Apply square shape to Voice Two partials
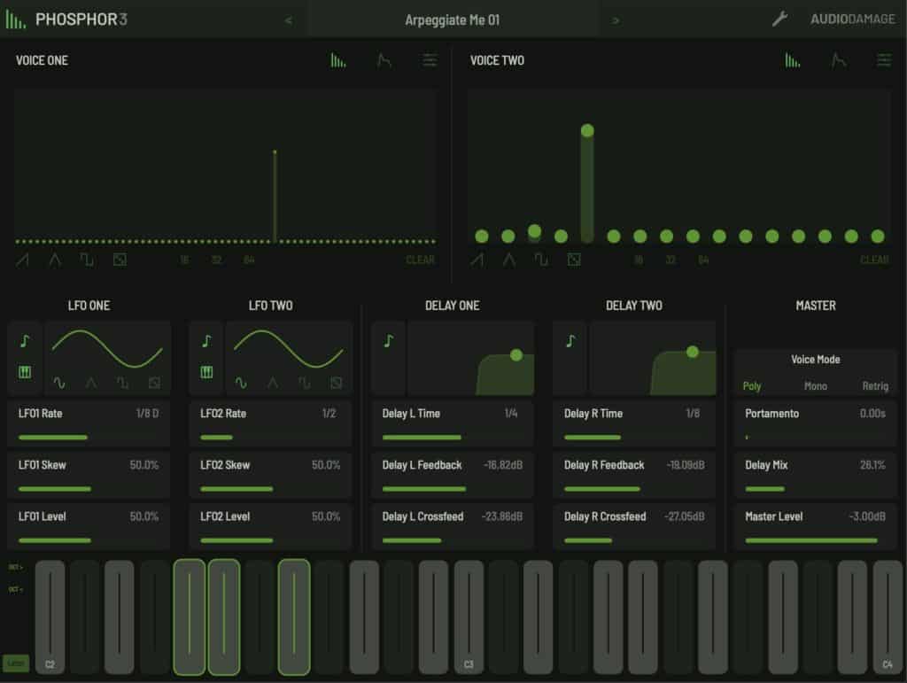 point(541,260)
